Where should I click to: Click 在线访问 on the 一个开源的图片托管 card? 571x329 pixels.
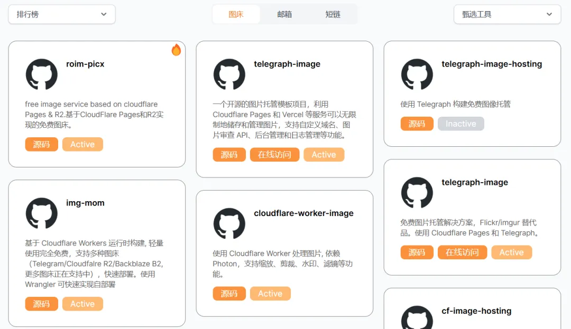click(x=274, y=155)
